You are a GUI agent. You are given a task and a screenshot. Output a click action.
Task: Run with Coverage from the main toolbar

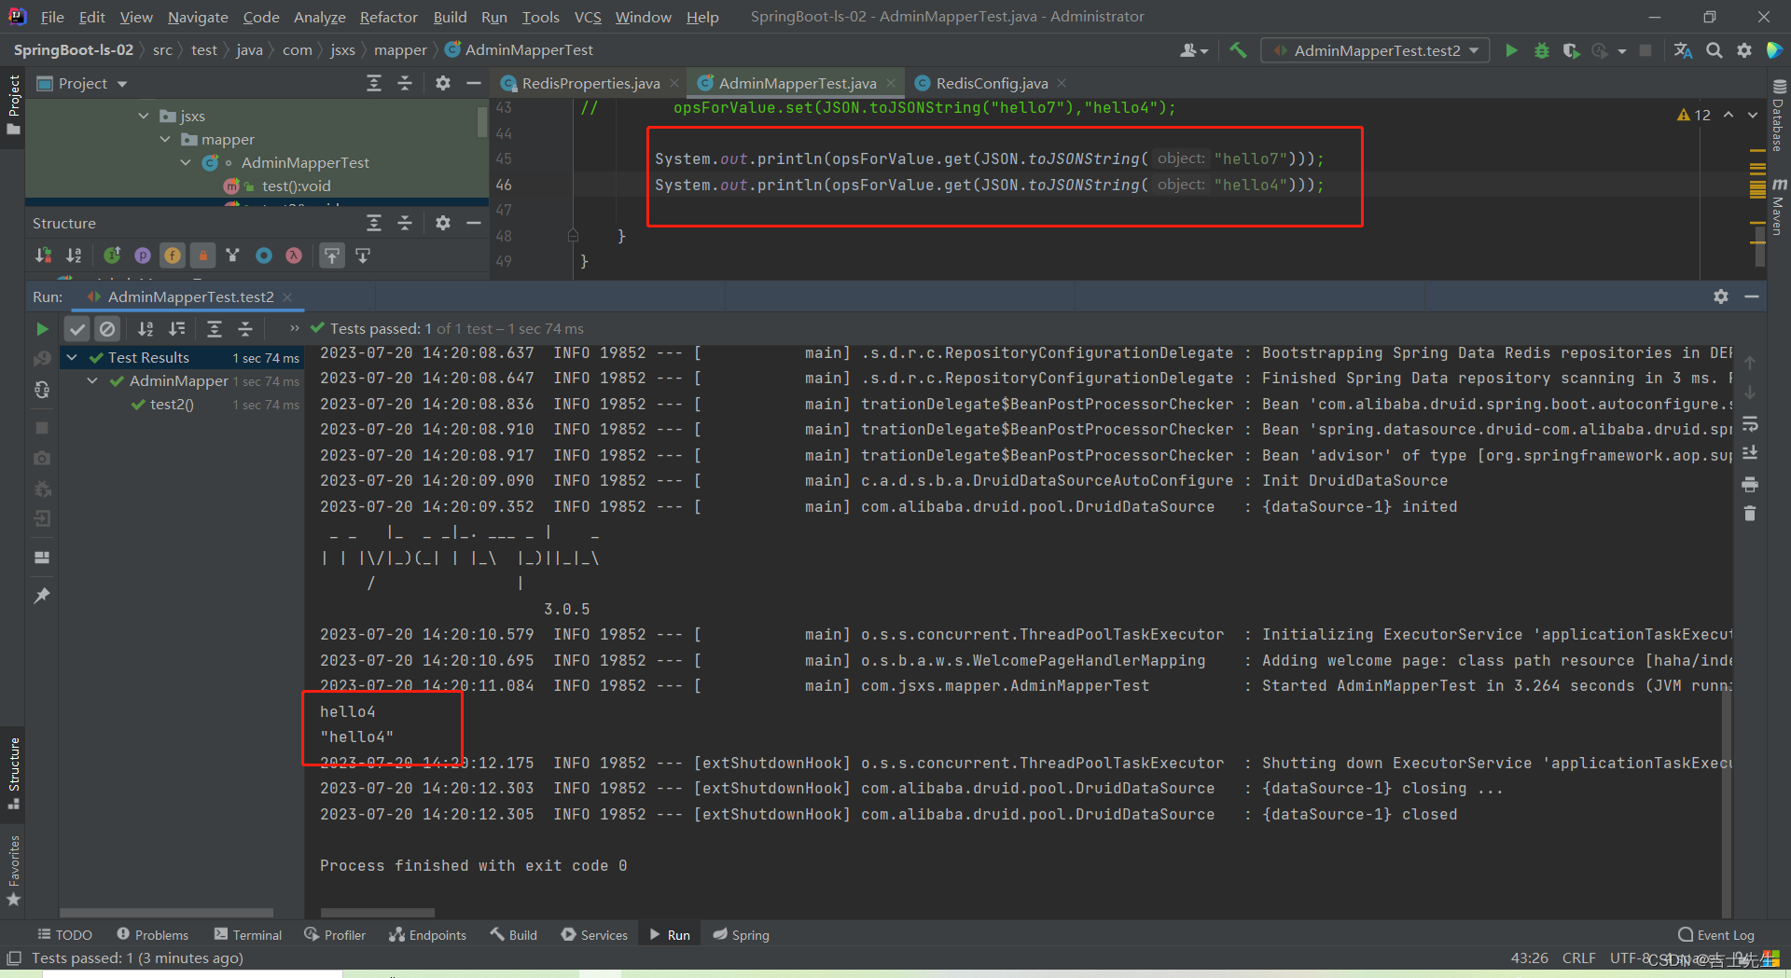pos(1571,50)
